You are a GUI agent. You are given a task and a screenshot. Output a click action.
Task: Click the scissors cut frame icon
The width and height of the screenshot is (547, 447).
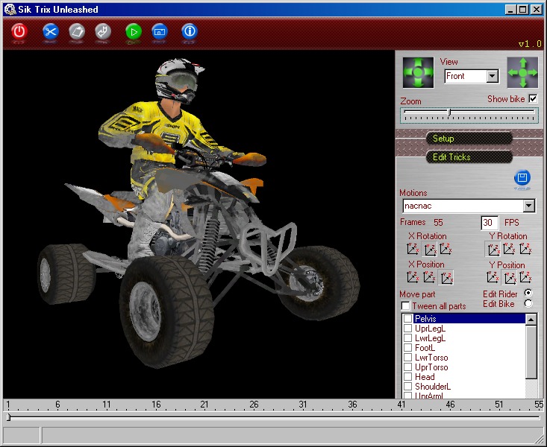pyautogui.click(x=51, y=32)
